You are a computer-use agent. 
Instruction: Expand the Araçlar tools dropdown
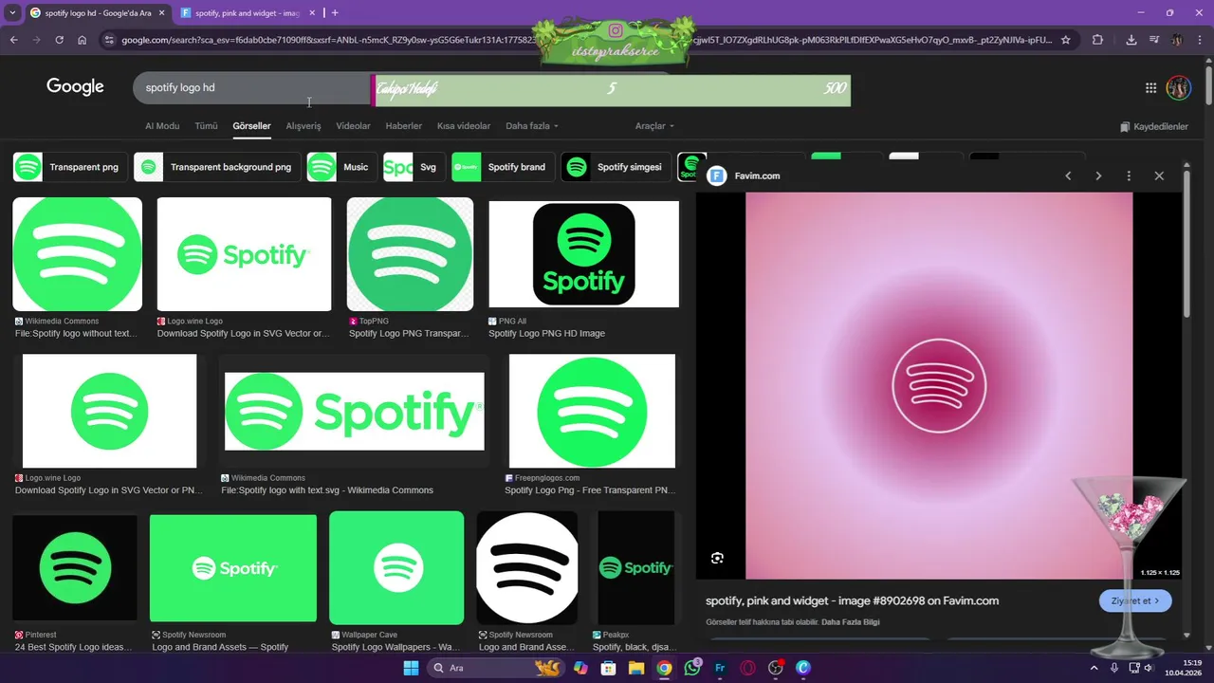(654, 125)
